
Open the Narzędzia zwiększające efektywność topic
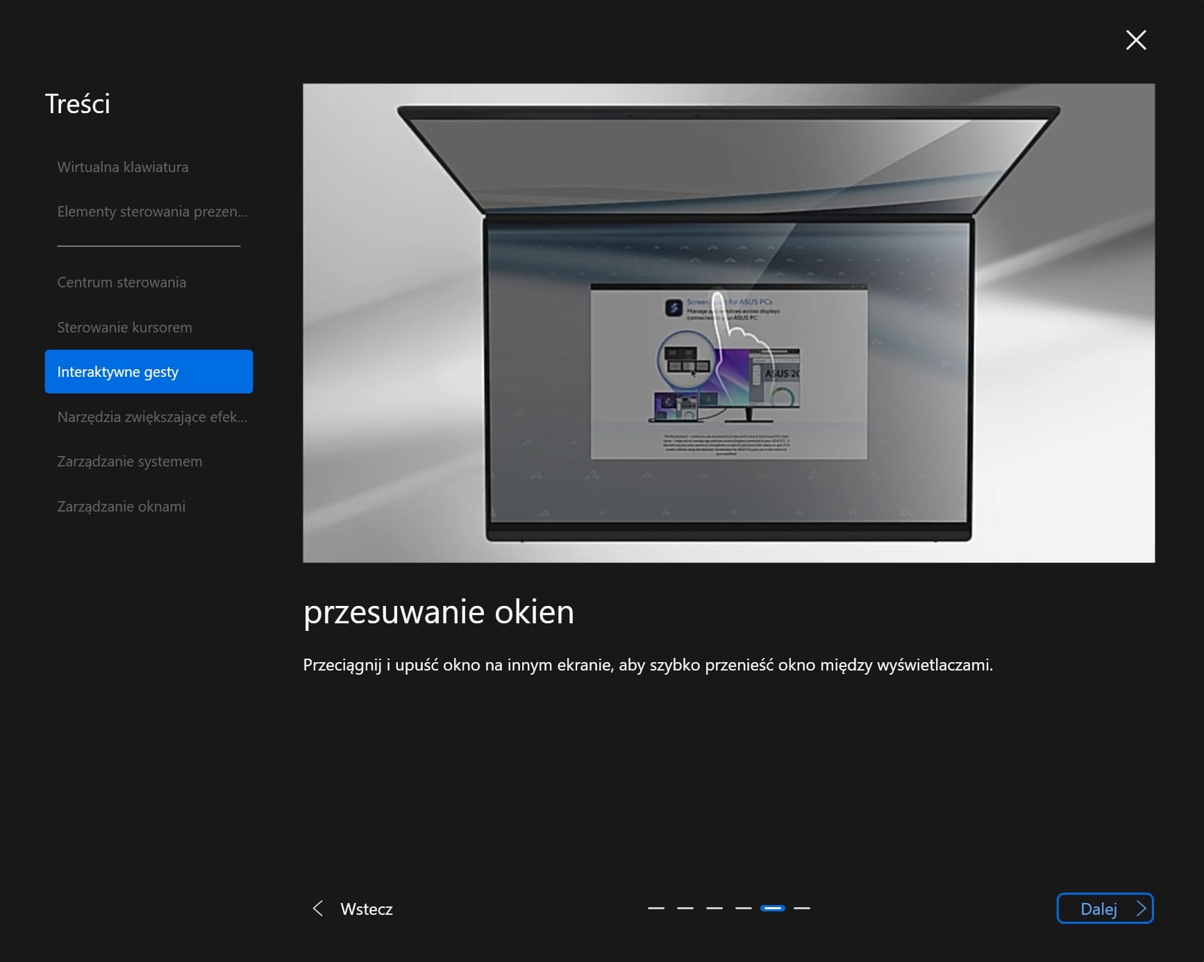pyautogui.click(x=152, y=417)
